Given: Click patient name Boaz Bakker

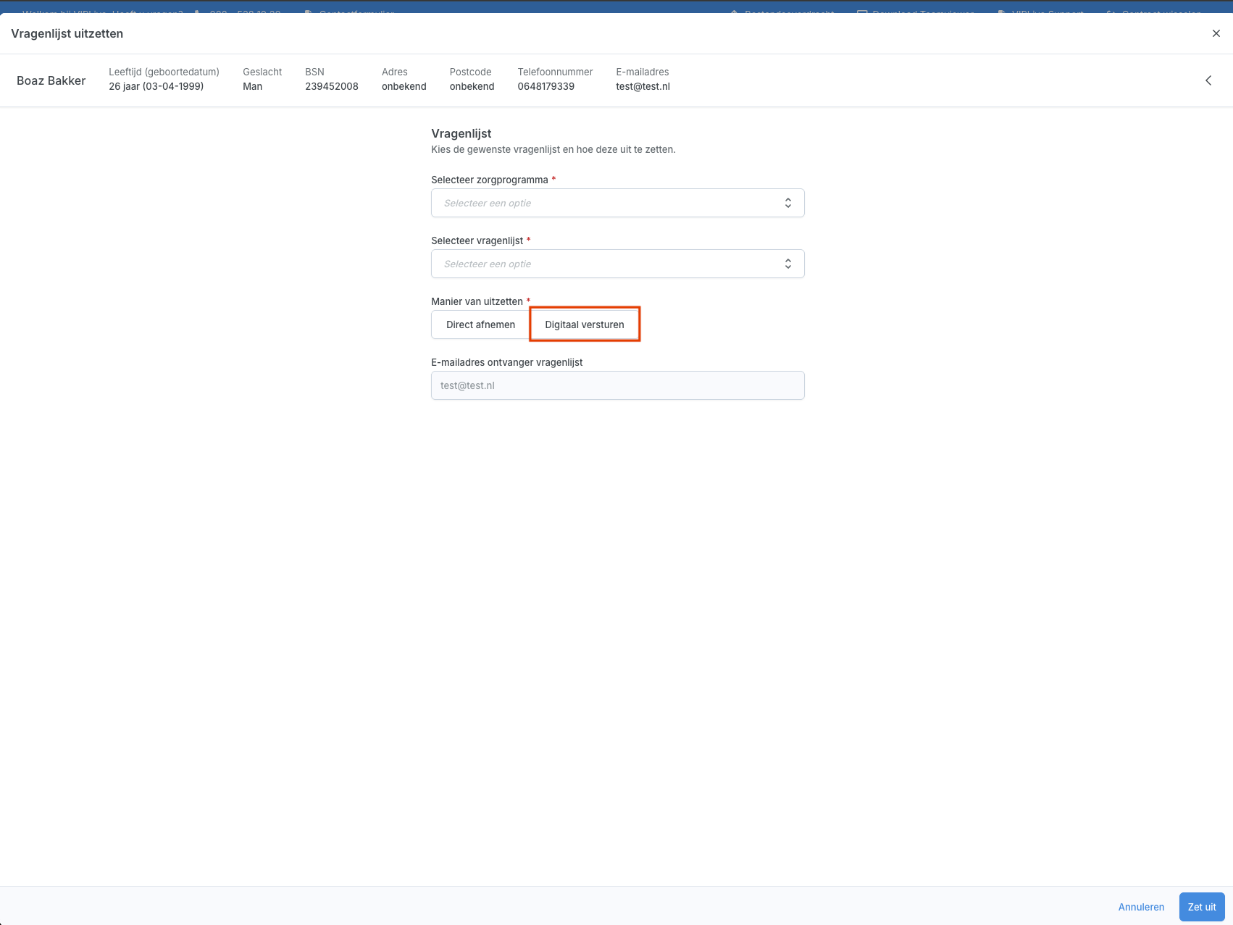Looking at the screenshot, I should click(x=51, y=80).
